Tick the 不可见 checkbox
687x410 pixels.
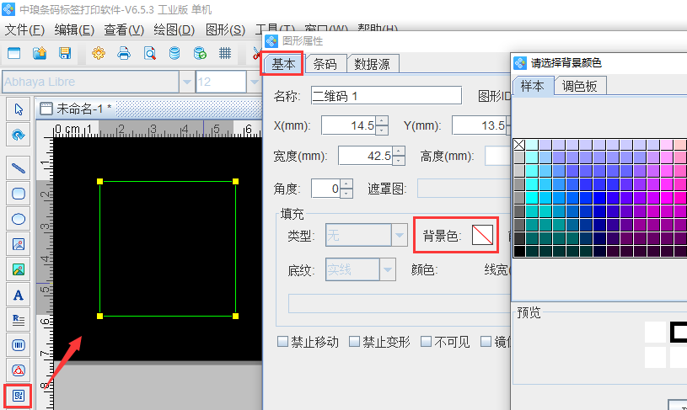pyautogui.click(x=427, y=342)
